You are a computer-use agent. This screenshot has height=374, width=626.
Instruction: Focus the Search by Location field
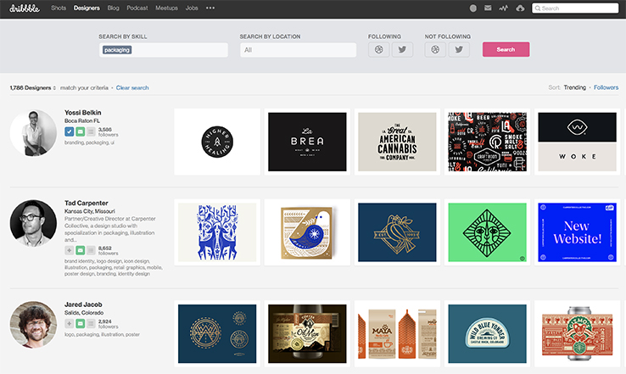[298, 50]
